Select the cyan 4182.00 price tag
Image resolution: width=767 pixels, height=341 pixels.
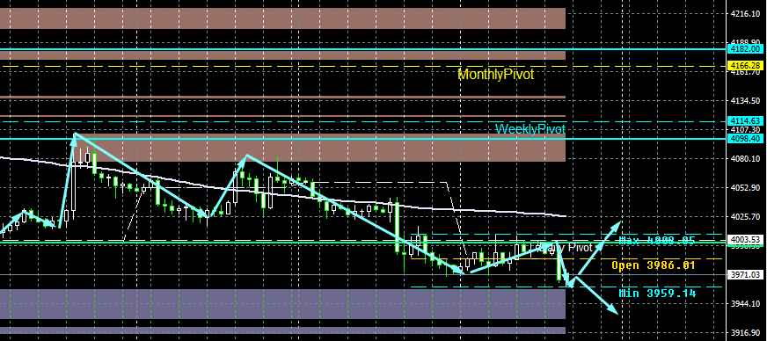[x=746, y=49]
